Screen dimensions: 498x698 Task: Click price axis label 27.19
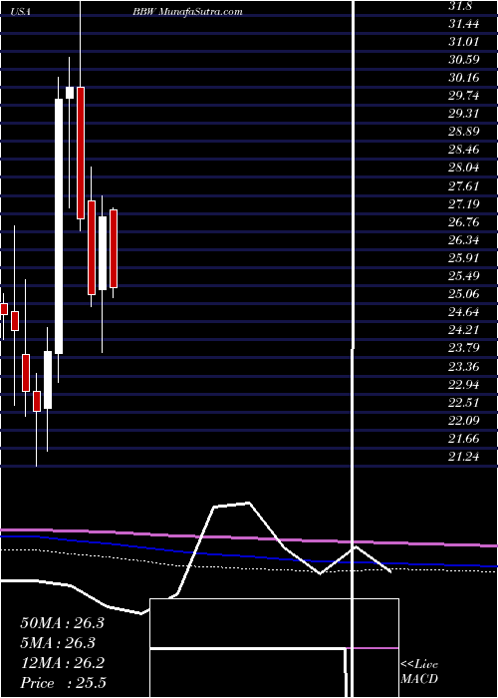tap(464, 204)
